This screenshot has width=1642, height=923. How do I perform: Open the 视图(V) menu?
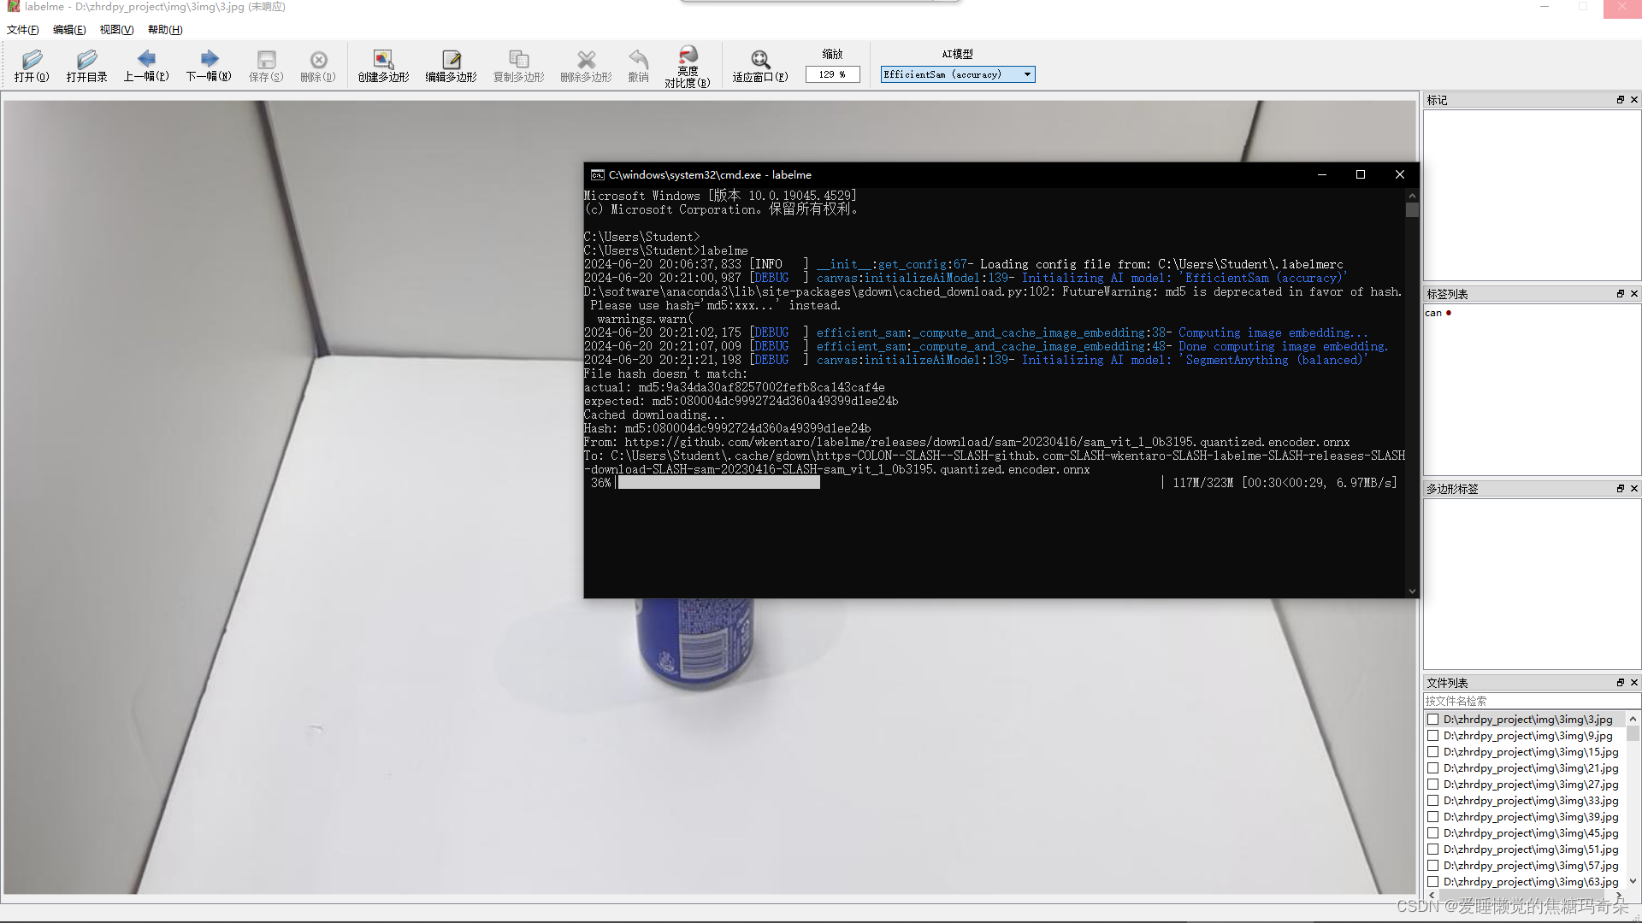point(116,30)
